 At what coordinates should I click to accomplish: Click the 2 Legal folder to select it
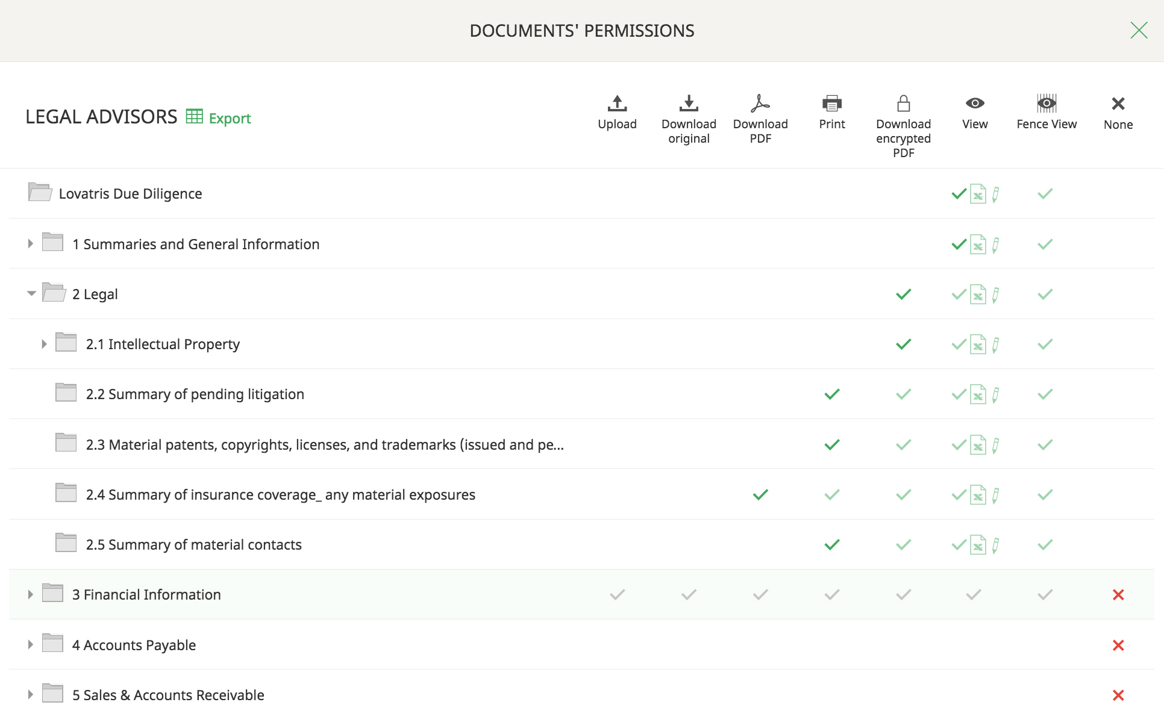(94, 293)
